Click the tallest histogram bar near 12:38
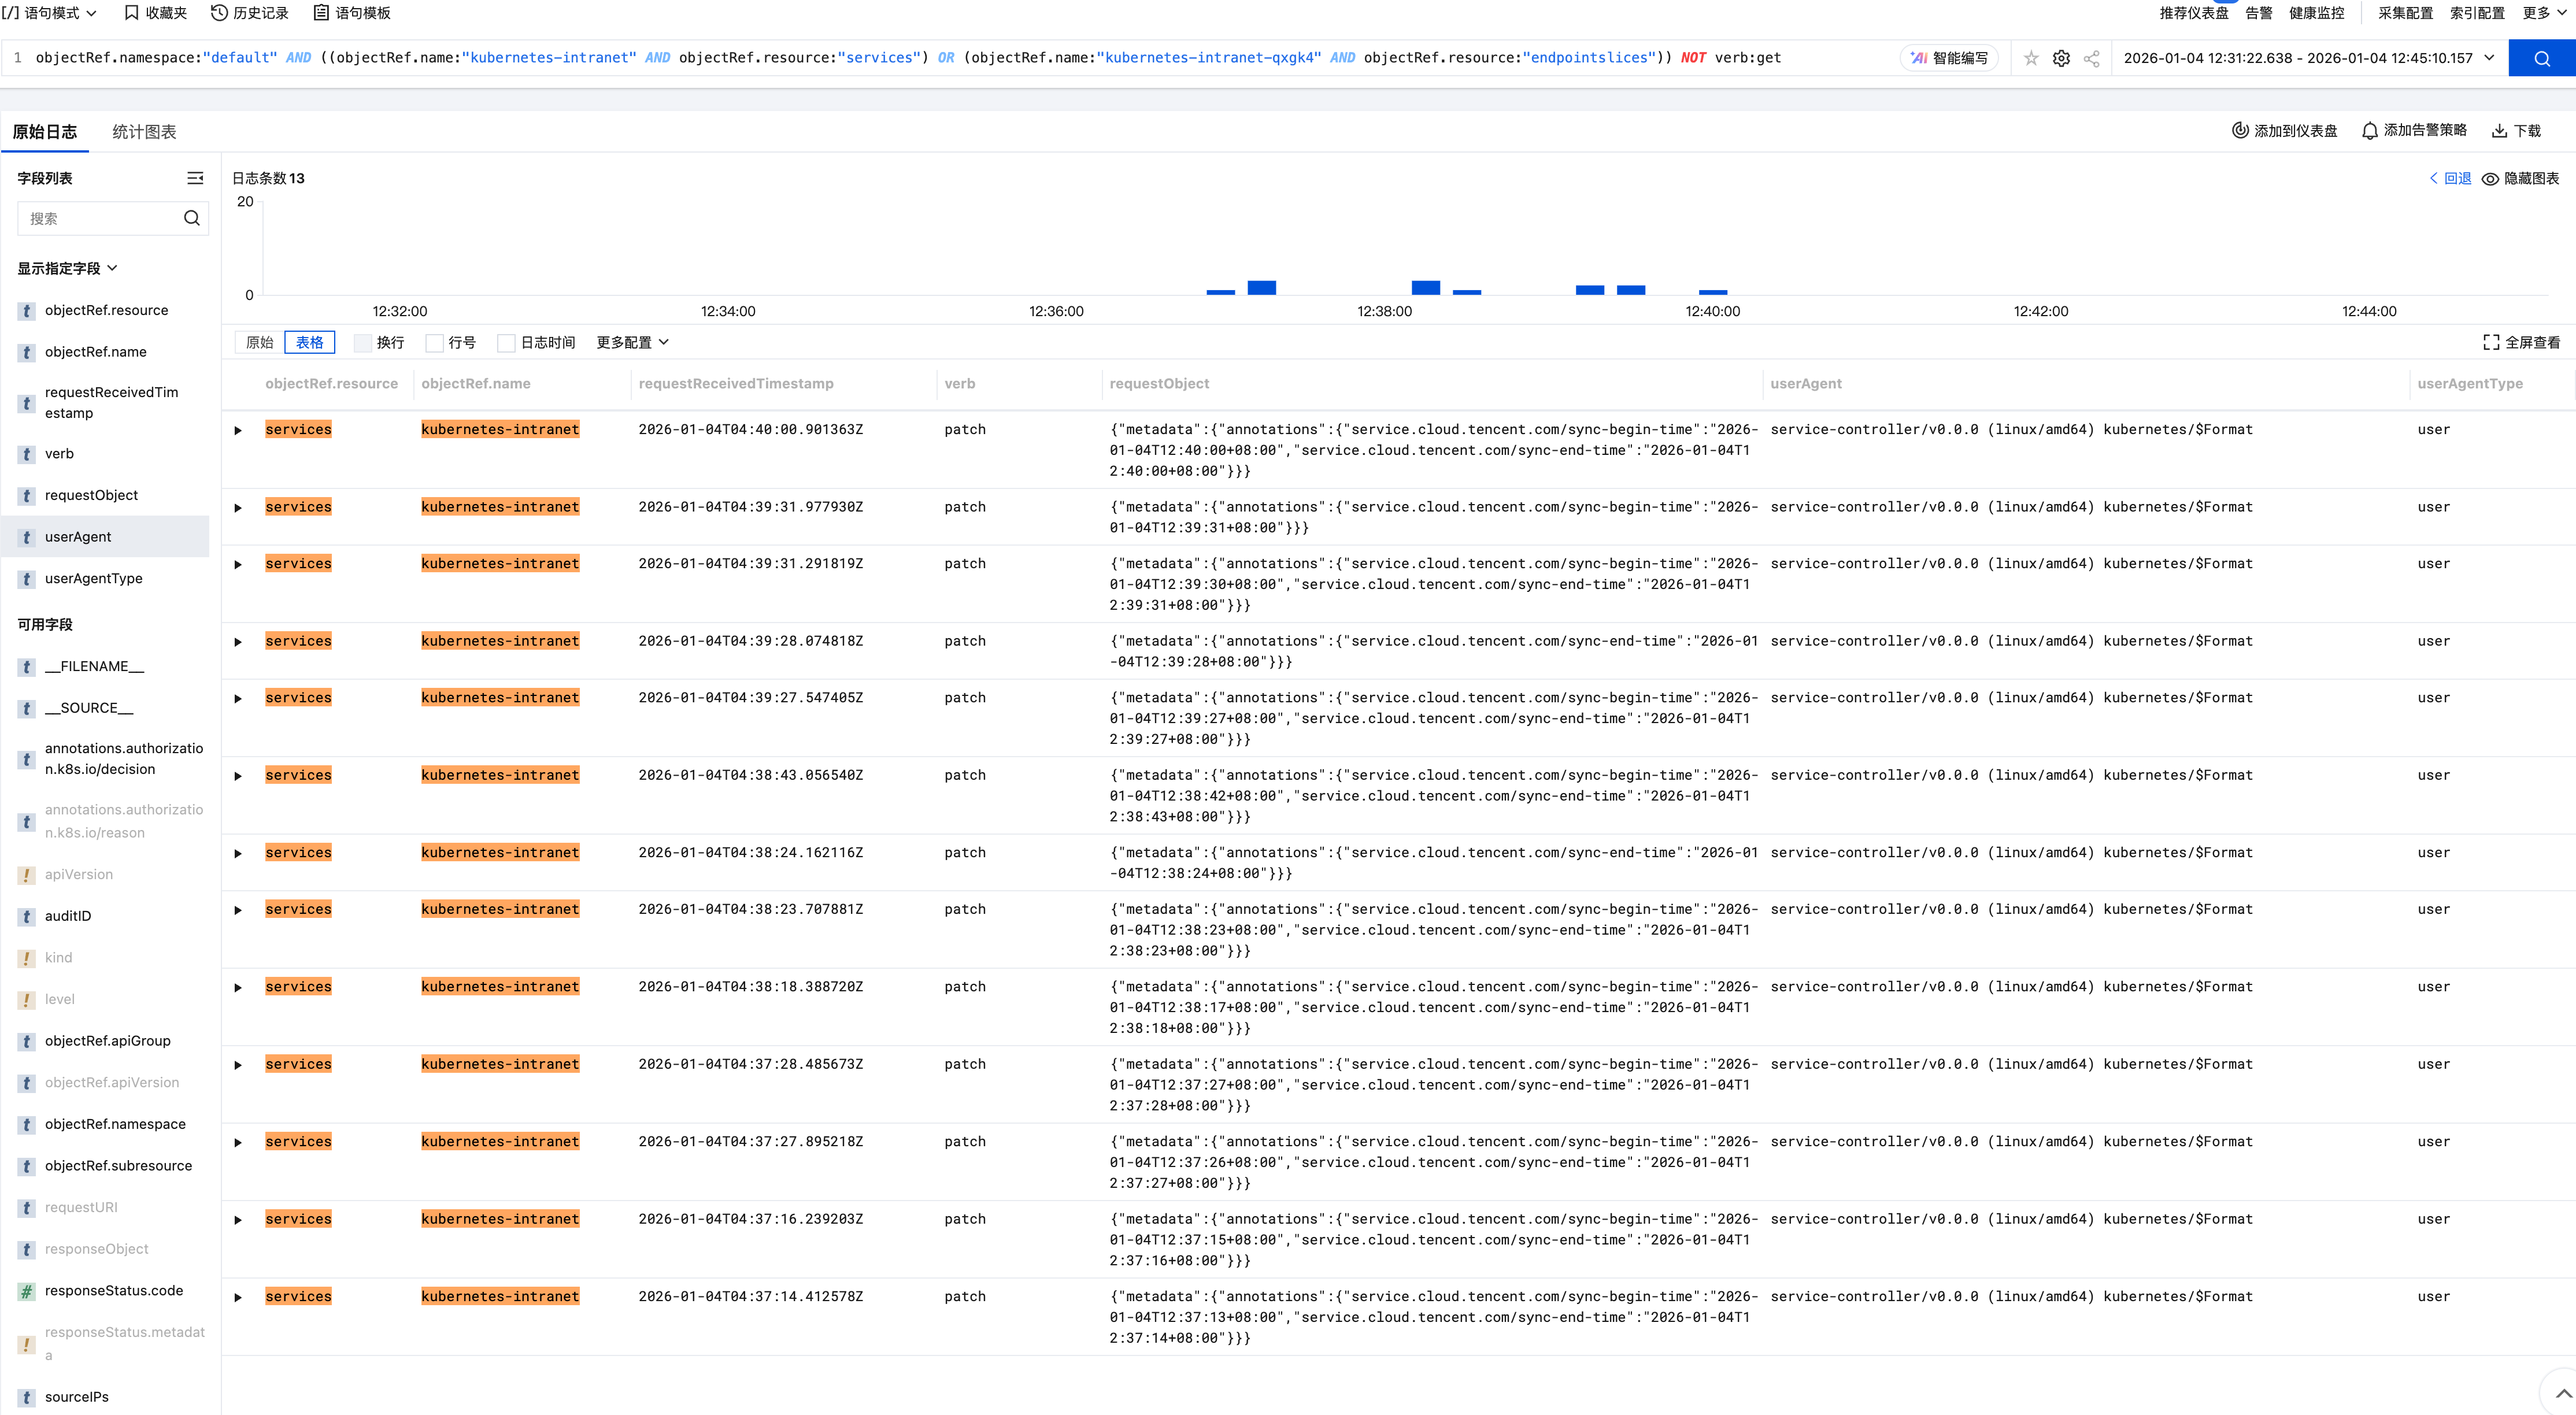Viewport: 2576px width, 1415px height. click(1425, 287)
